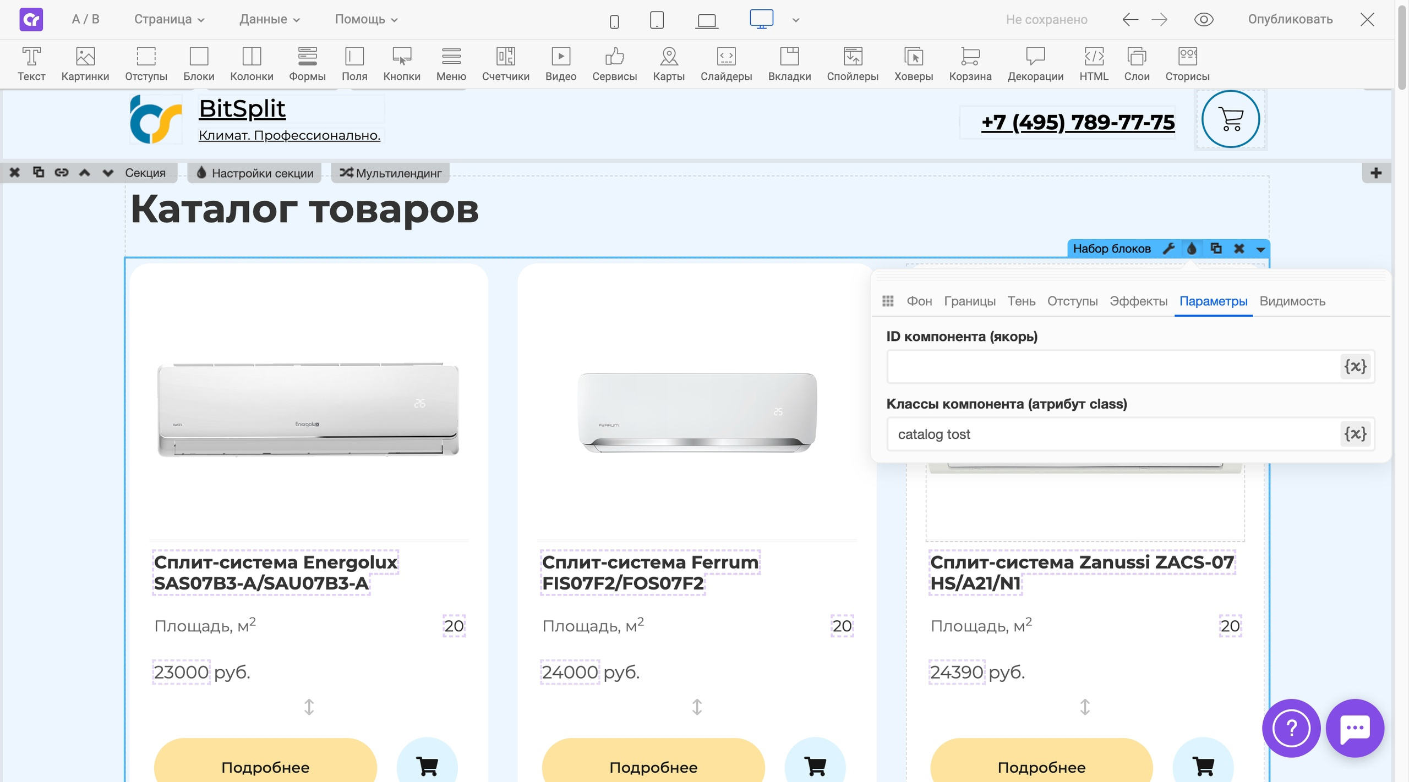Viewport: 1409px width, 782px height.
Task: Add Корзина element from toolbar
Action: (970, 64)
